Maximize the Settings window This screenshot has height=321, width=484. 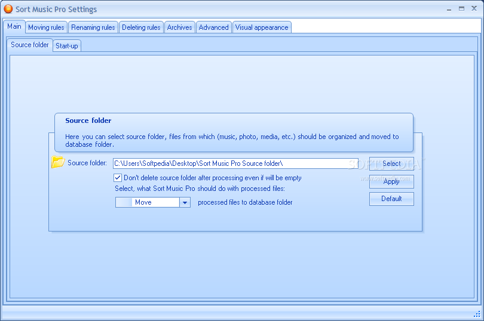(461, 8)
